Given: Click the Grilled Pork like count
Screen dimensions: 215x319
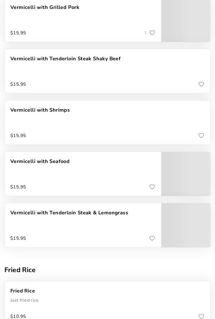Looking at the screenshot, I should pyautogui.click(x=145, y=33).
